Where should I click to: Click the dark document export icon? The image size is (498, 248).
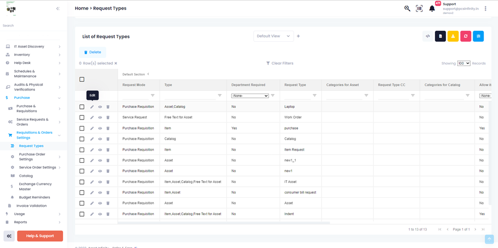(440, 36)
